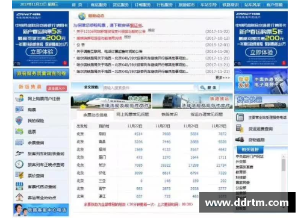This screenshot has height=218, width=301.
Task: Switch to the 铁路常识 tab above the table
Action: tap(170, 114)
